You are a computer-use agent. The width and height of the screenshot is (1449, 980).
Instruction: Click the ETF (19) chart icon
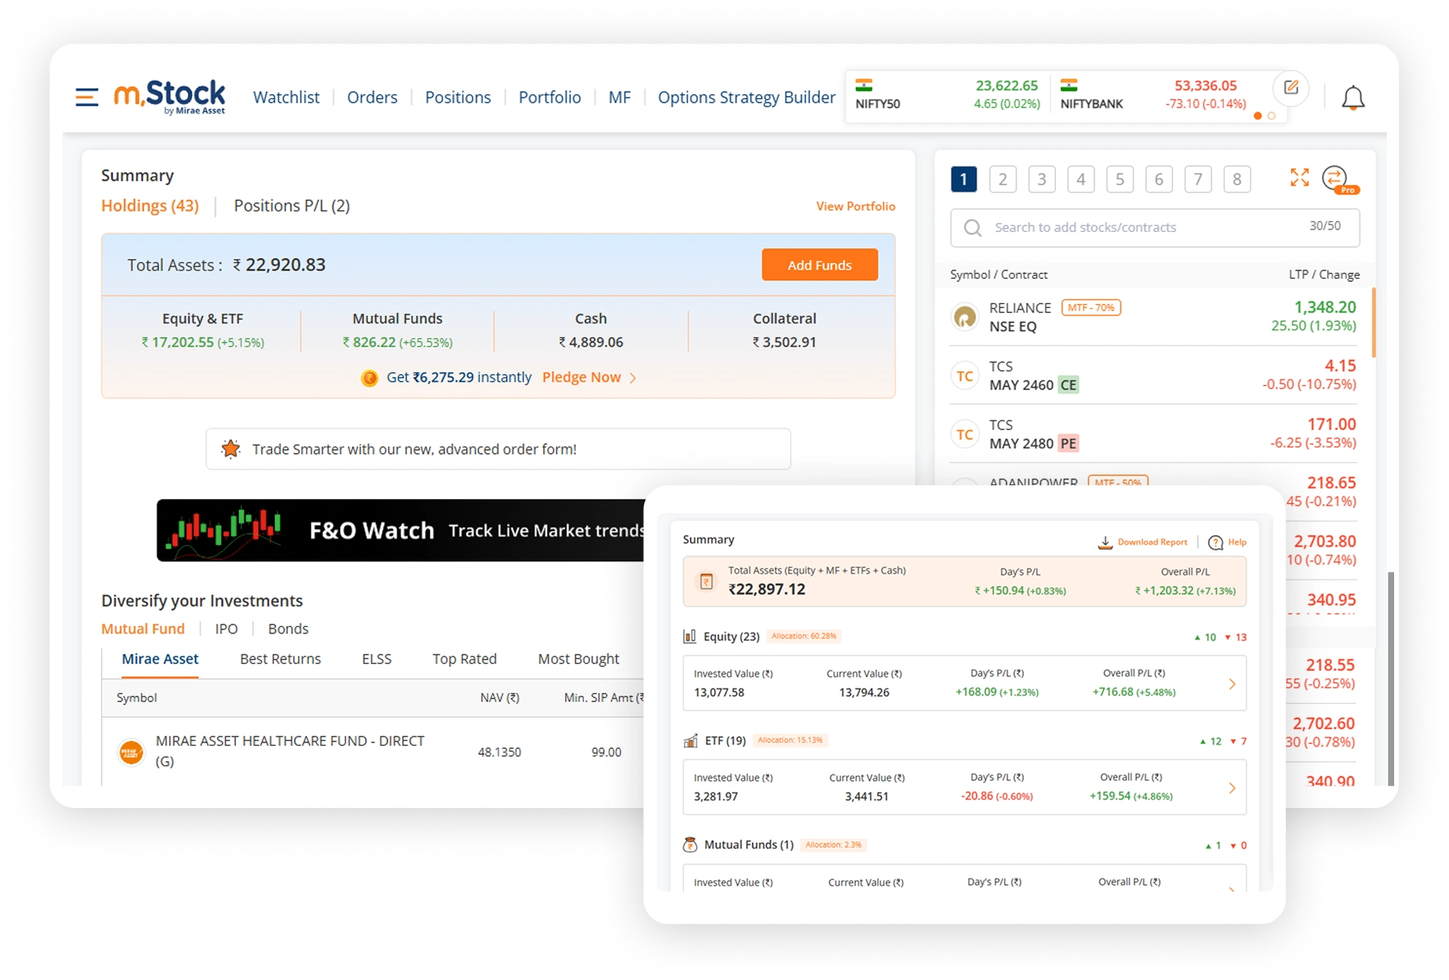coord(691,741)
